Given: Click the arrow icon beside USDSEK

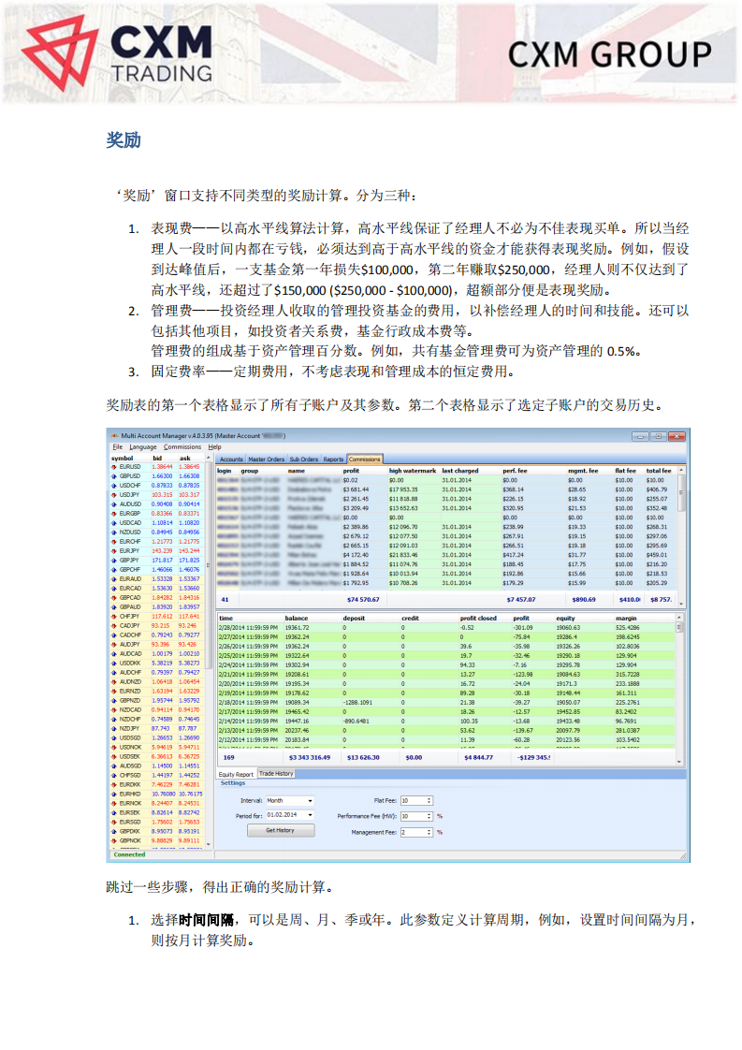Looking at the screenshot, I should [114, 757].
